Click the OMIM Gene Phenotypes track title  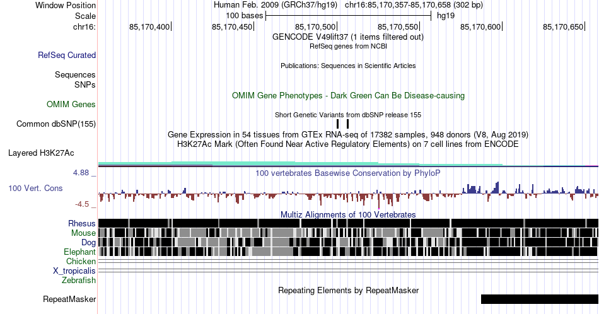[x=348, y=95]
